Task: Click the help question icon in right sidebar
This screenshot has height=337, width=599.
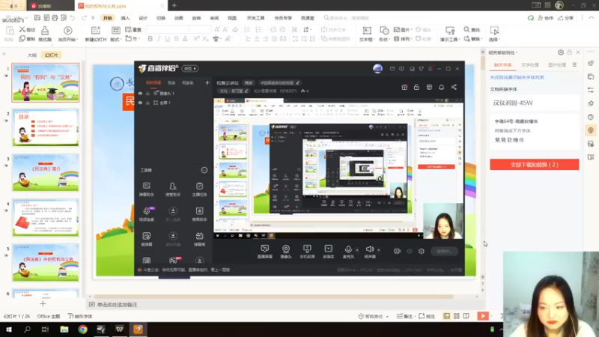Action: point(591,117)
